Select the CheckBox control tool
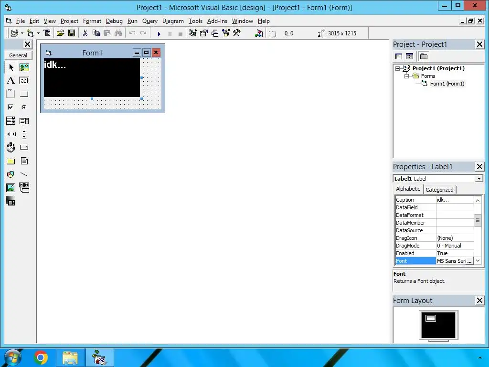 11,108
